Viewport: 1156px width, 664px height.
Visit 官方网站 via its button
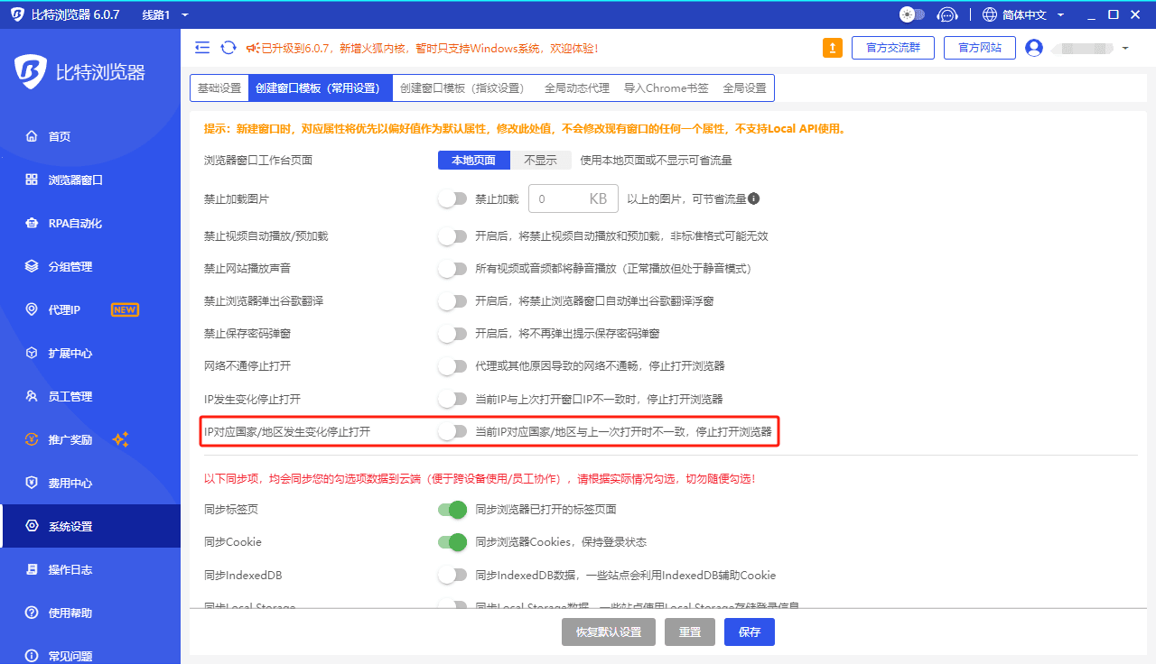click(x=979, y=47)
